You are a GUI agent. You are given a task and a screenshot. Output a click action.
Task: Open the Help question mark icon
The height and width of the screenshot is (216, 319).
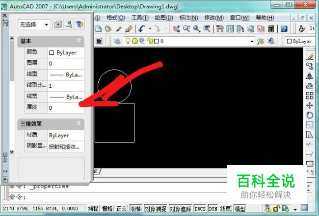284,29
